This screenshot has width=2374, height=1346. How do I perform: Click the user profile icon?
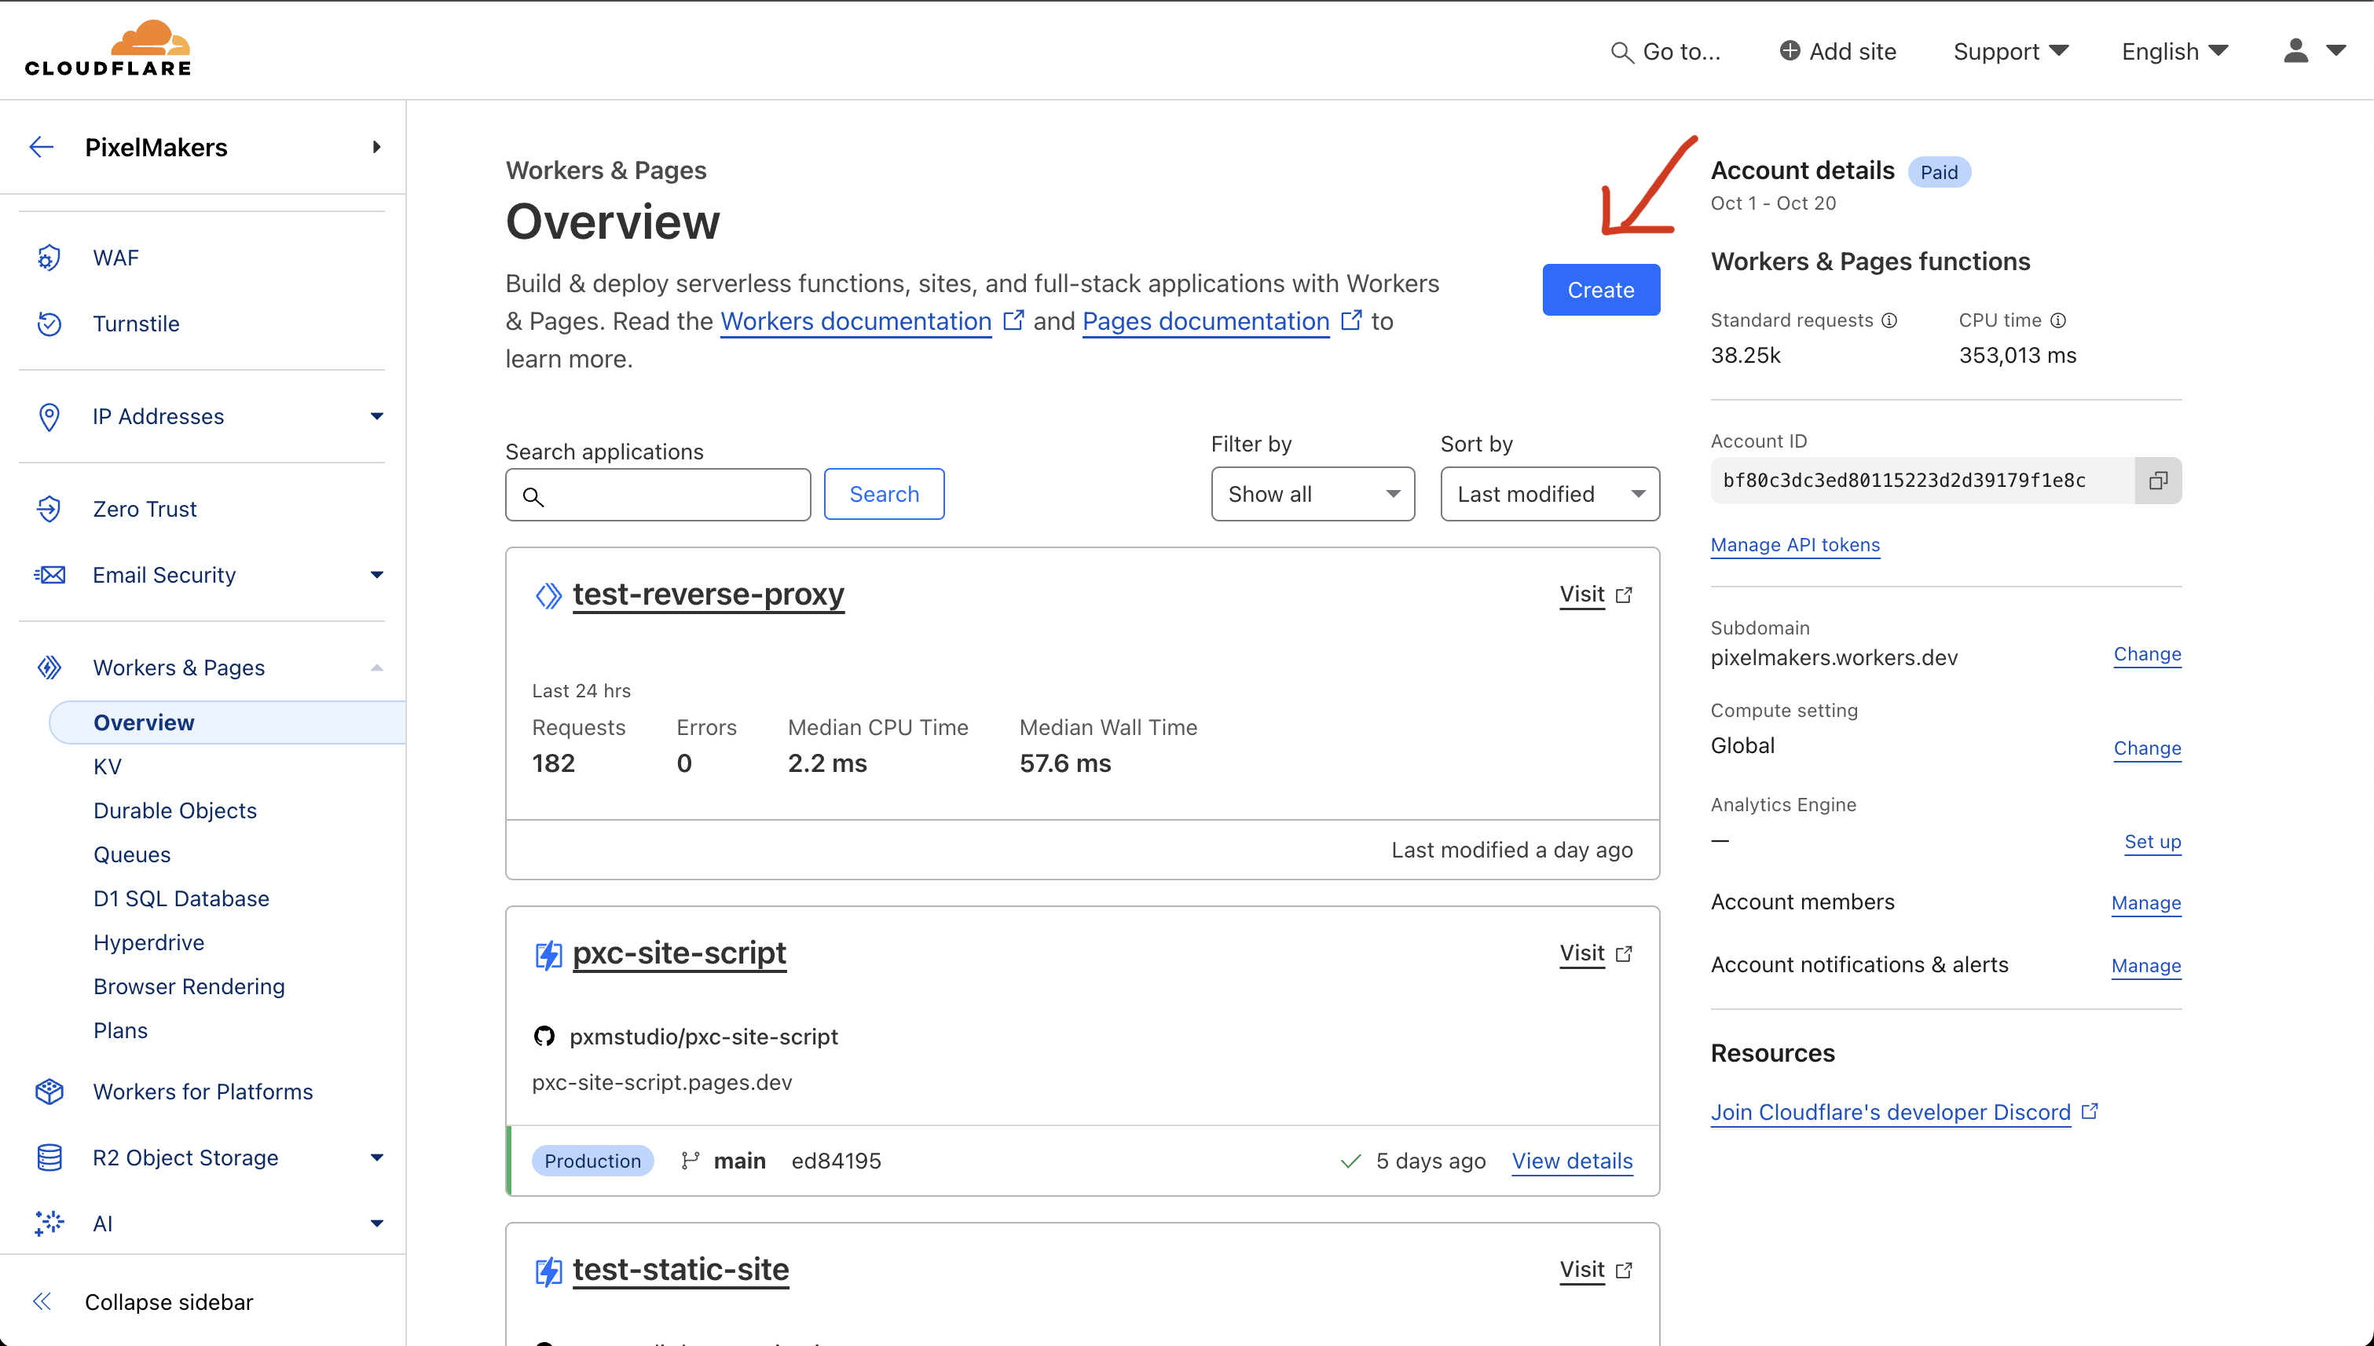[2295, 51]
